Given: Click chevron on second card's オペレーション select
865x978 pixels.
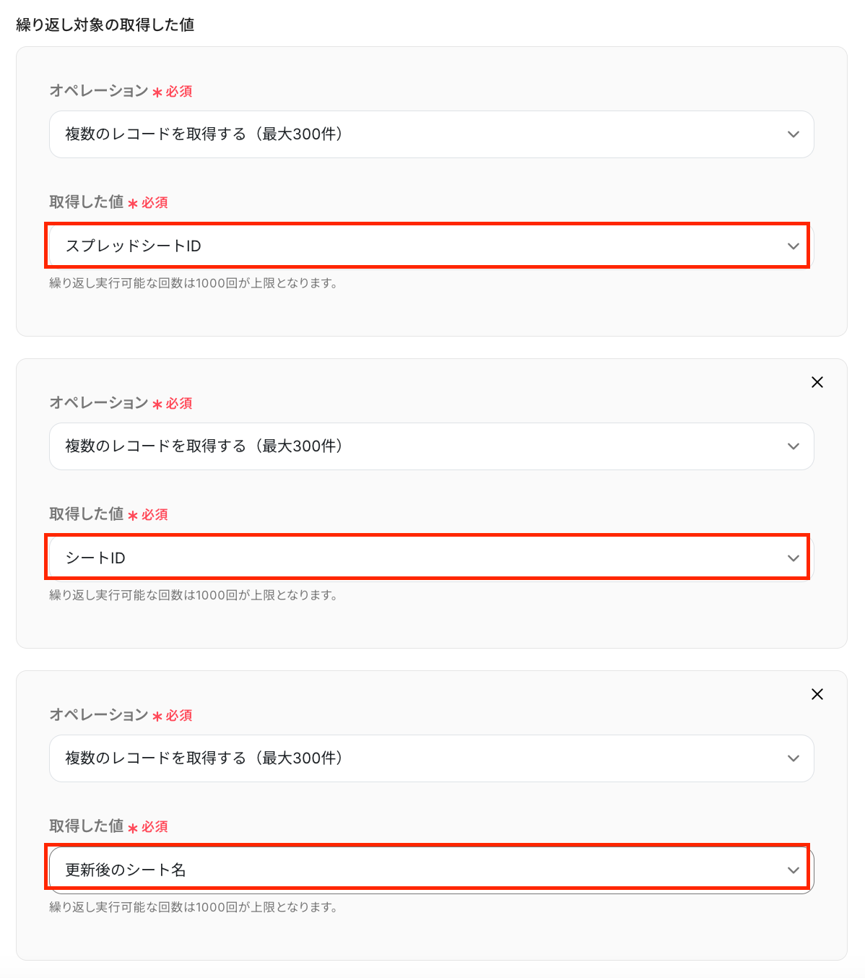Looking at the screenshot, I should (x=794, y=446).
